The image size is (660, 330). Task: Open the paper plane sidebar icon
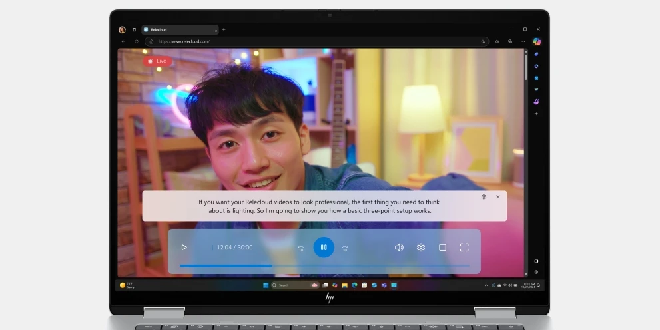tap(536, 90)
